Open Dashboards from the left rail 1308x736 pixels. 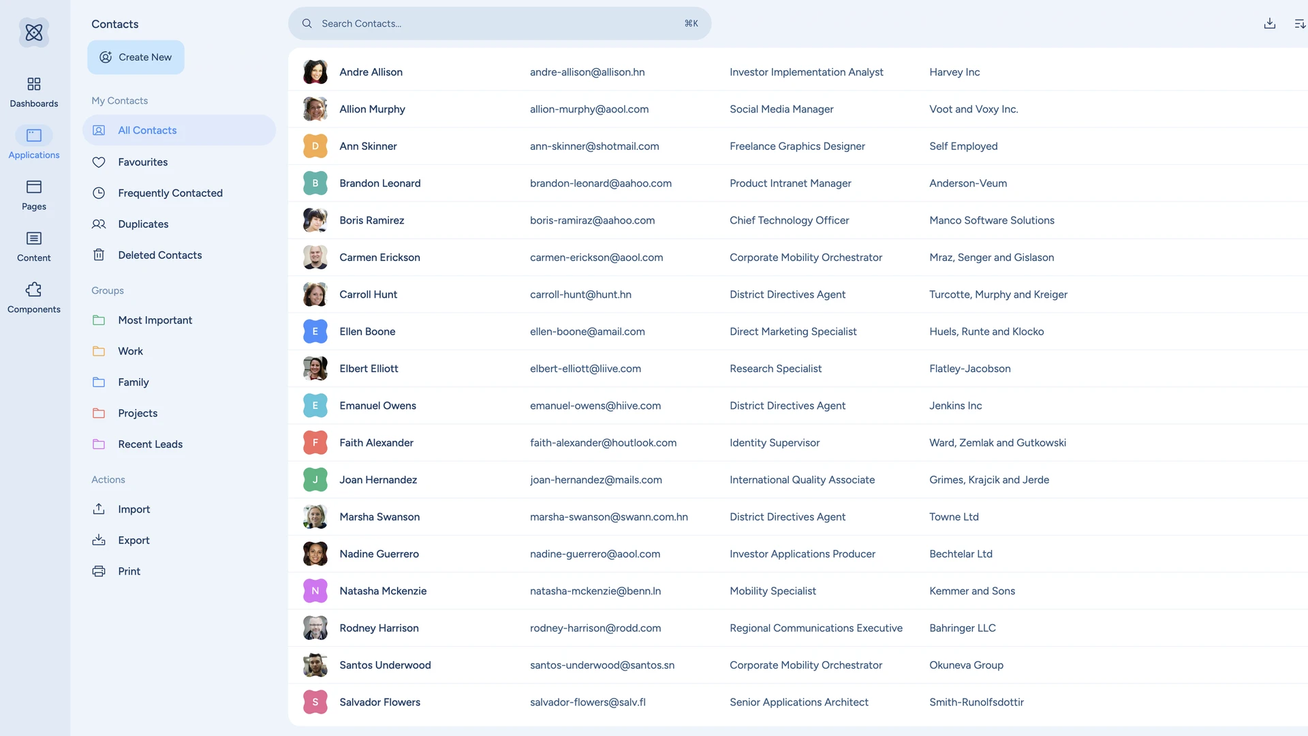coord(34,92)
